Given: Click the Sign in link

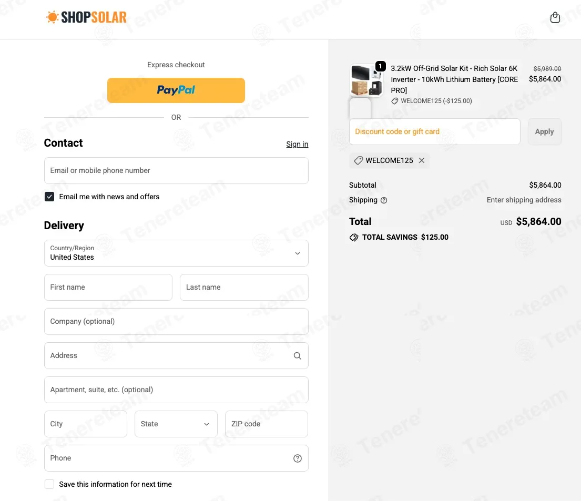Looking at the screenshot, I should click(297, 144).
